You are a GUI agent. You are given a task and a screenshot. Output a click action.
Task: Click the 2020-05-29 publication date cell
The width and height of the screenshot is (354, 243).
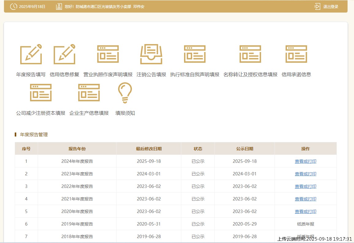(x=245, y=224)
